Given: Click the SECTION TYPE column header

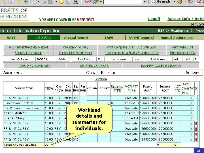Looking at the screenshot, I should coord(117,88).
